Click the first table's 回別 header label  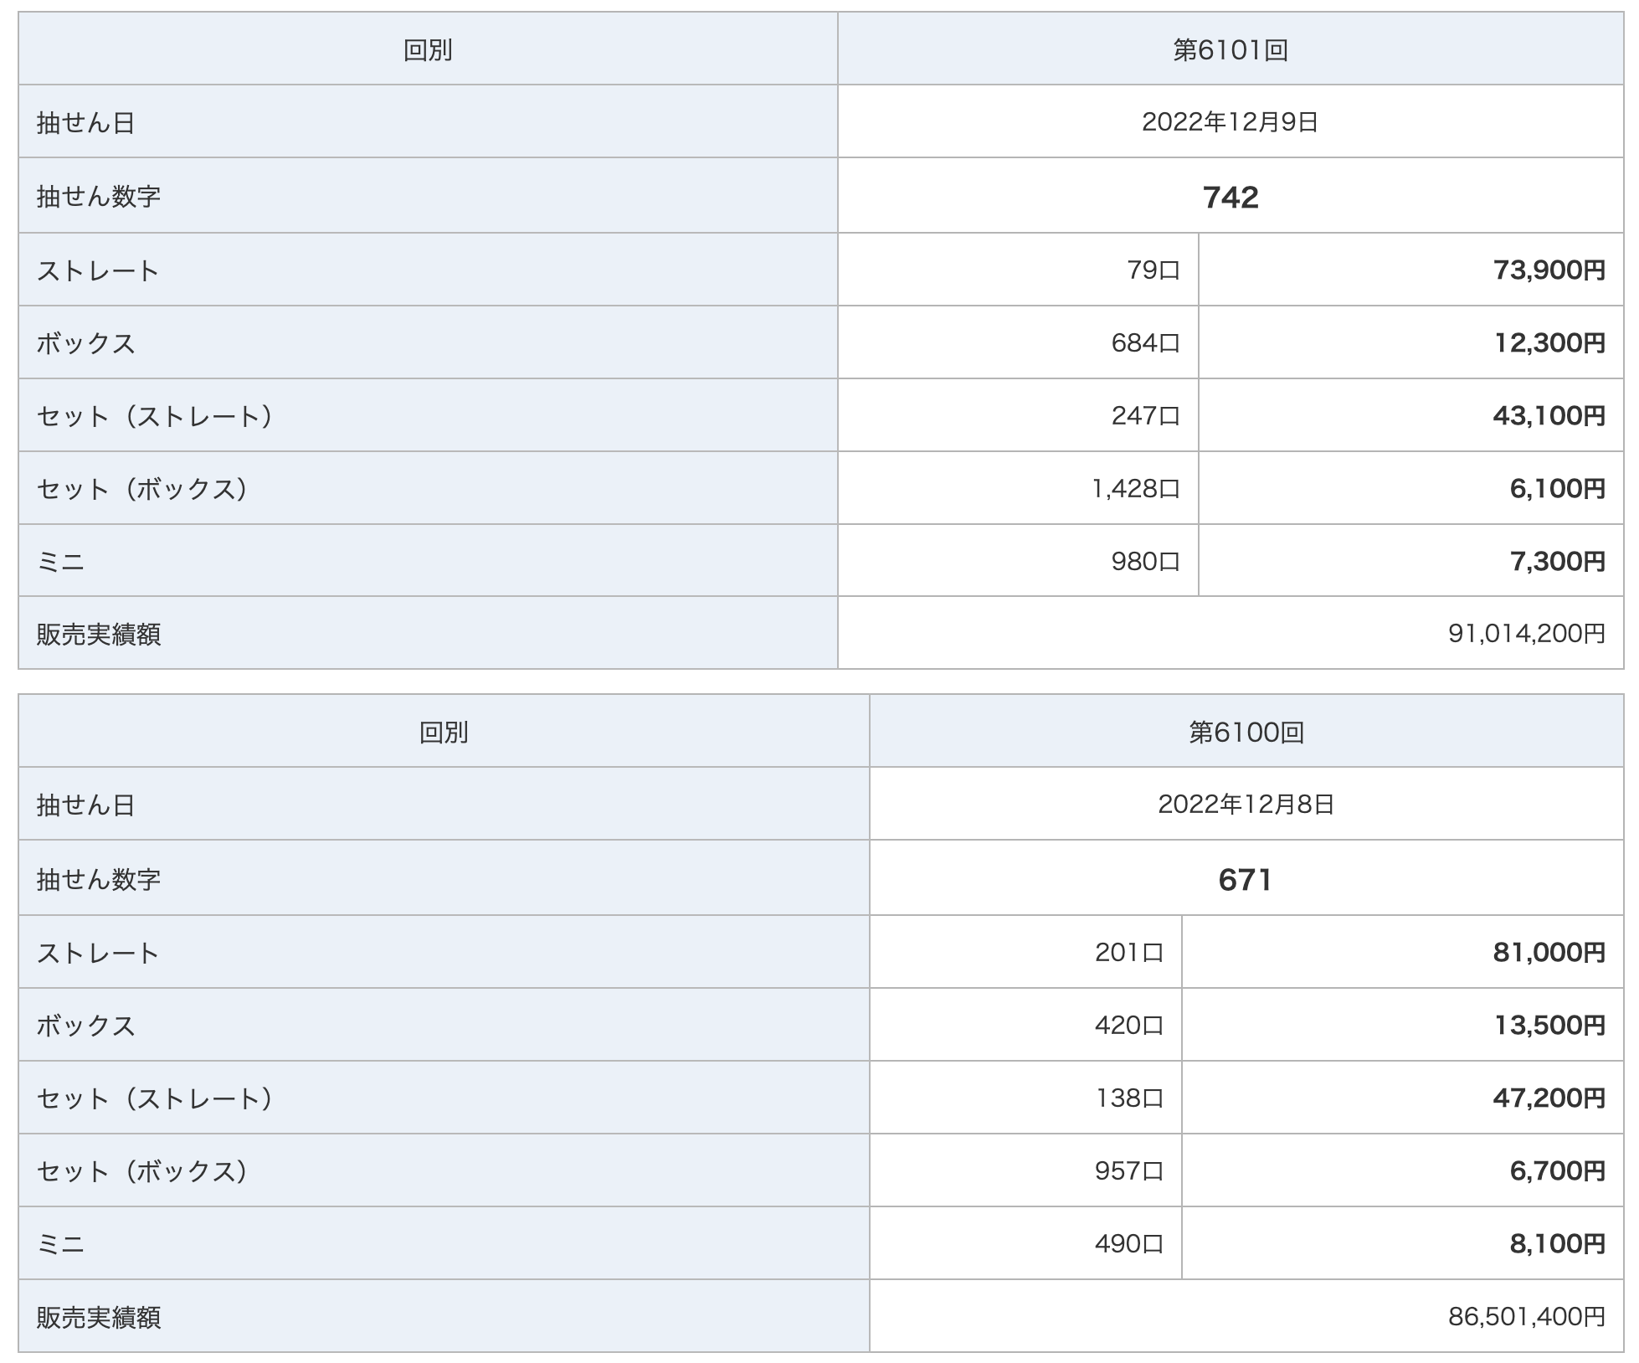428,49
